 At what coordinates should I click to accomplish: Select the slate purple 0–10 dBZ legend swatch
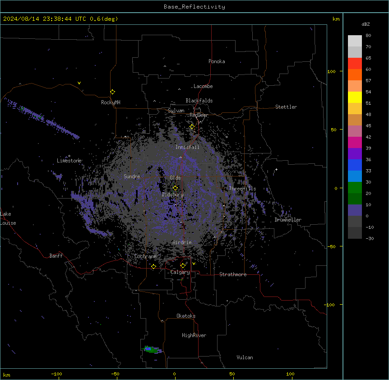(x=355, y=210)
